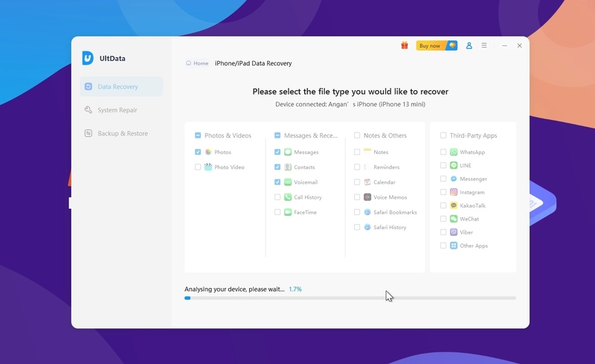The height and width of the screenshot is (364, 595).
Task: Select Data Recovery in the sidebar
Action: click(x=121, y=86)
